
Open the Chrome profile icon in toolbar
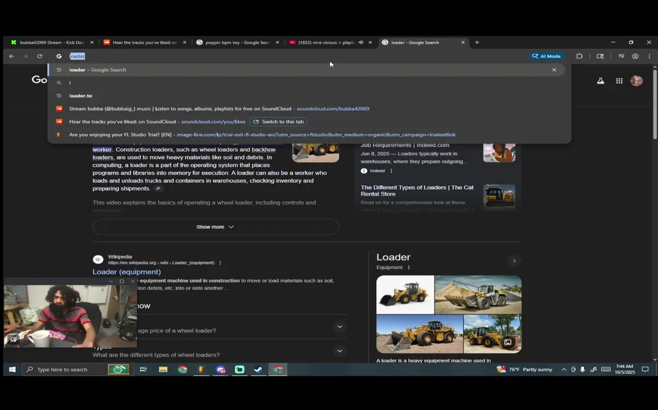click(635, 56)
